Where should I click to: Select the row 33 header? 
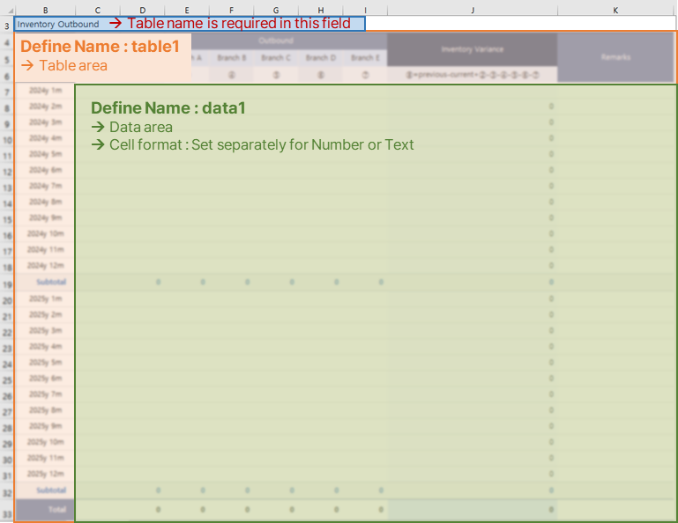tap(6, 513)
